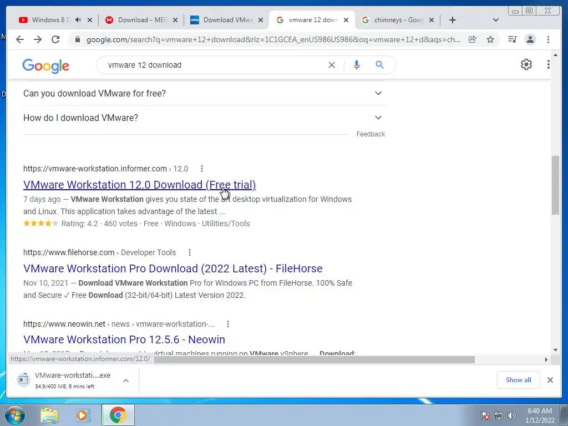Image resolution: width=568 pixels, height=426 pixels.
Task: Open more options beside filehorse.com result
Action: tap(190, 252)
